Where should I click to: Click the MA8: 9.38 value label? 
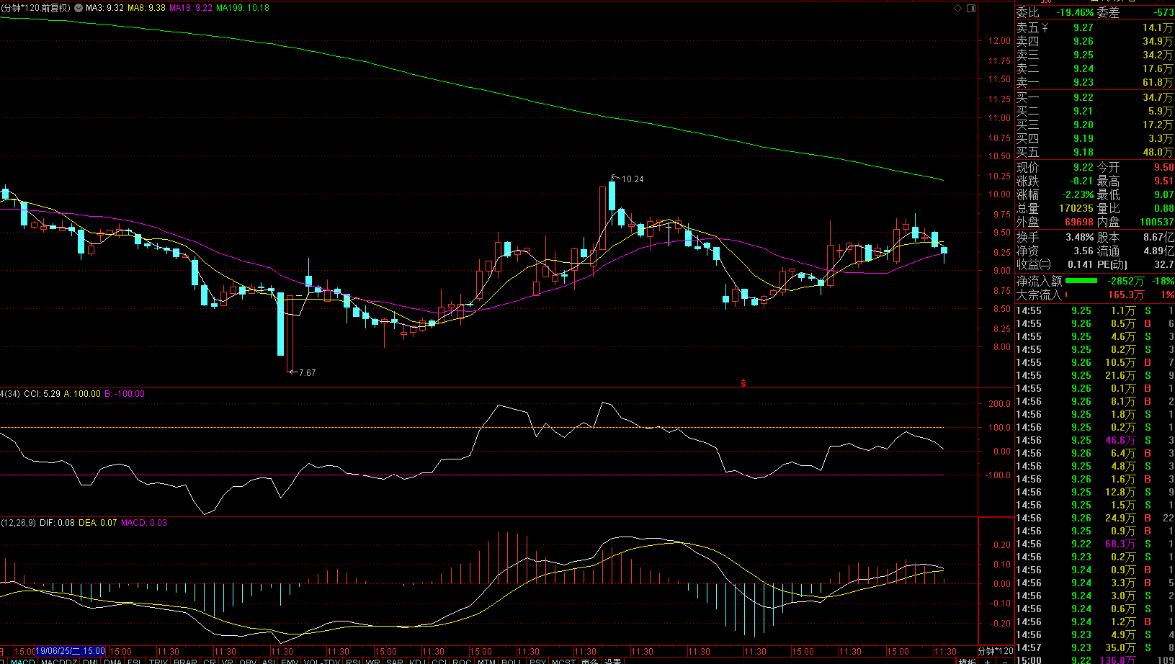pos(146,8)
